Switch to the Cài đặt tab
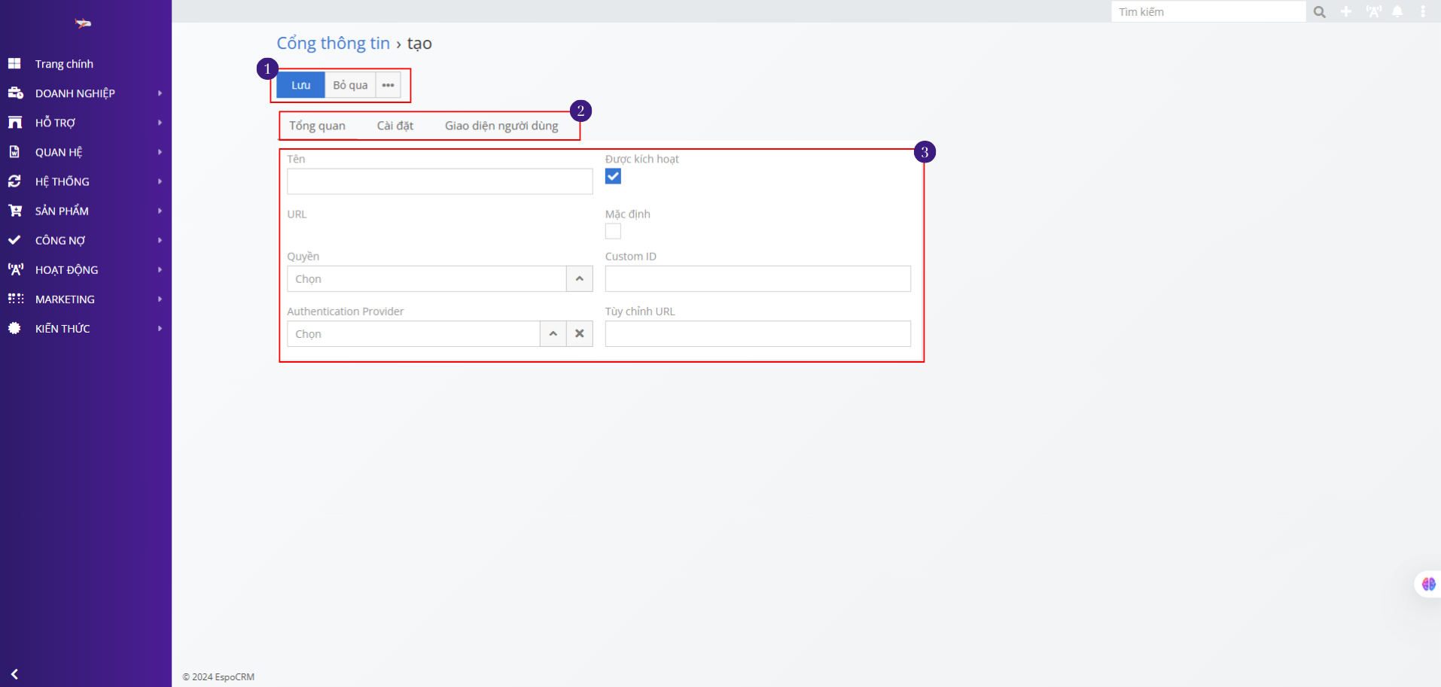Viewport: 1441px width, 687px height. coord(395,126)
